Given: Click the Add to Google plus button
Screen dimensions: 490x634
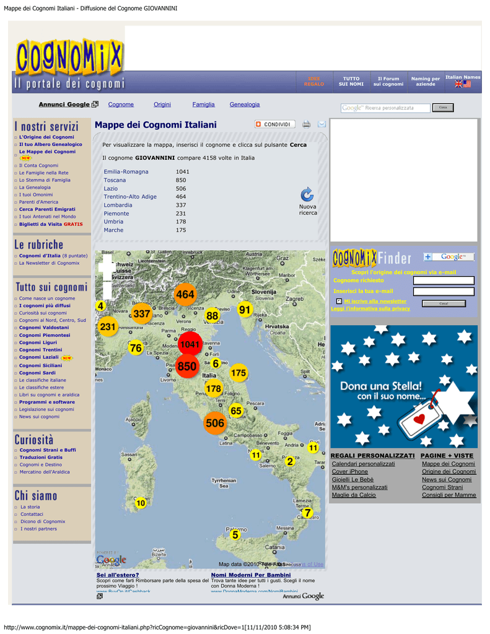Looking at the screenshot, I should 428,257.
